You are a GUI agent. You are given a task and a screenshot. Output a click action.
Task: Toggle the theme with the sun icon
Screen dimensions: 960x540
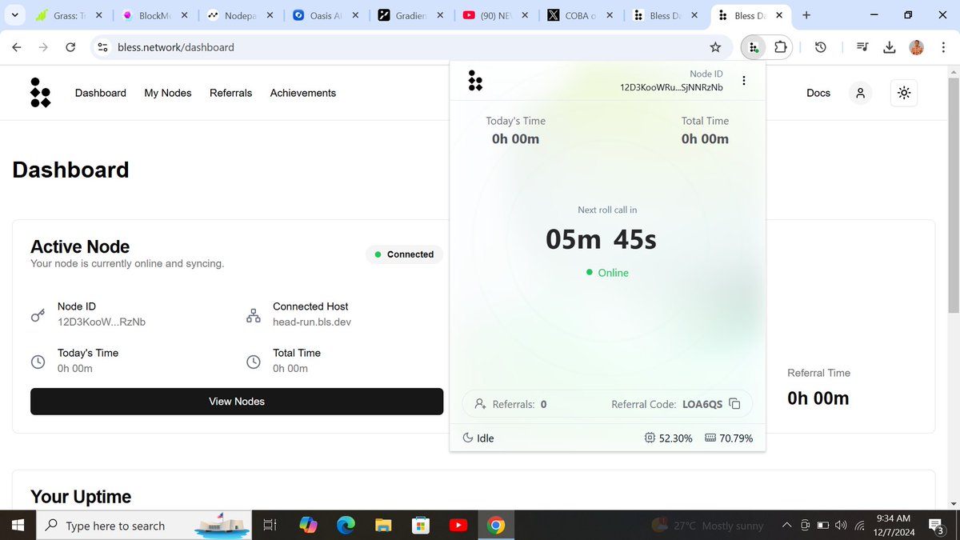904,93
